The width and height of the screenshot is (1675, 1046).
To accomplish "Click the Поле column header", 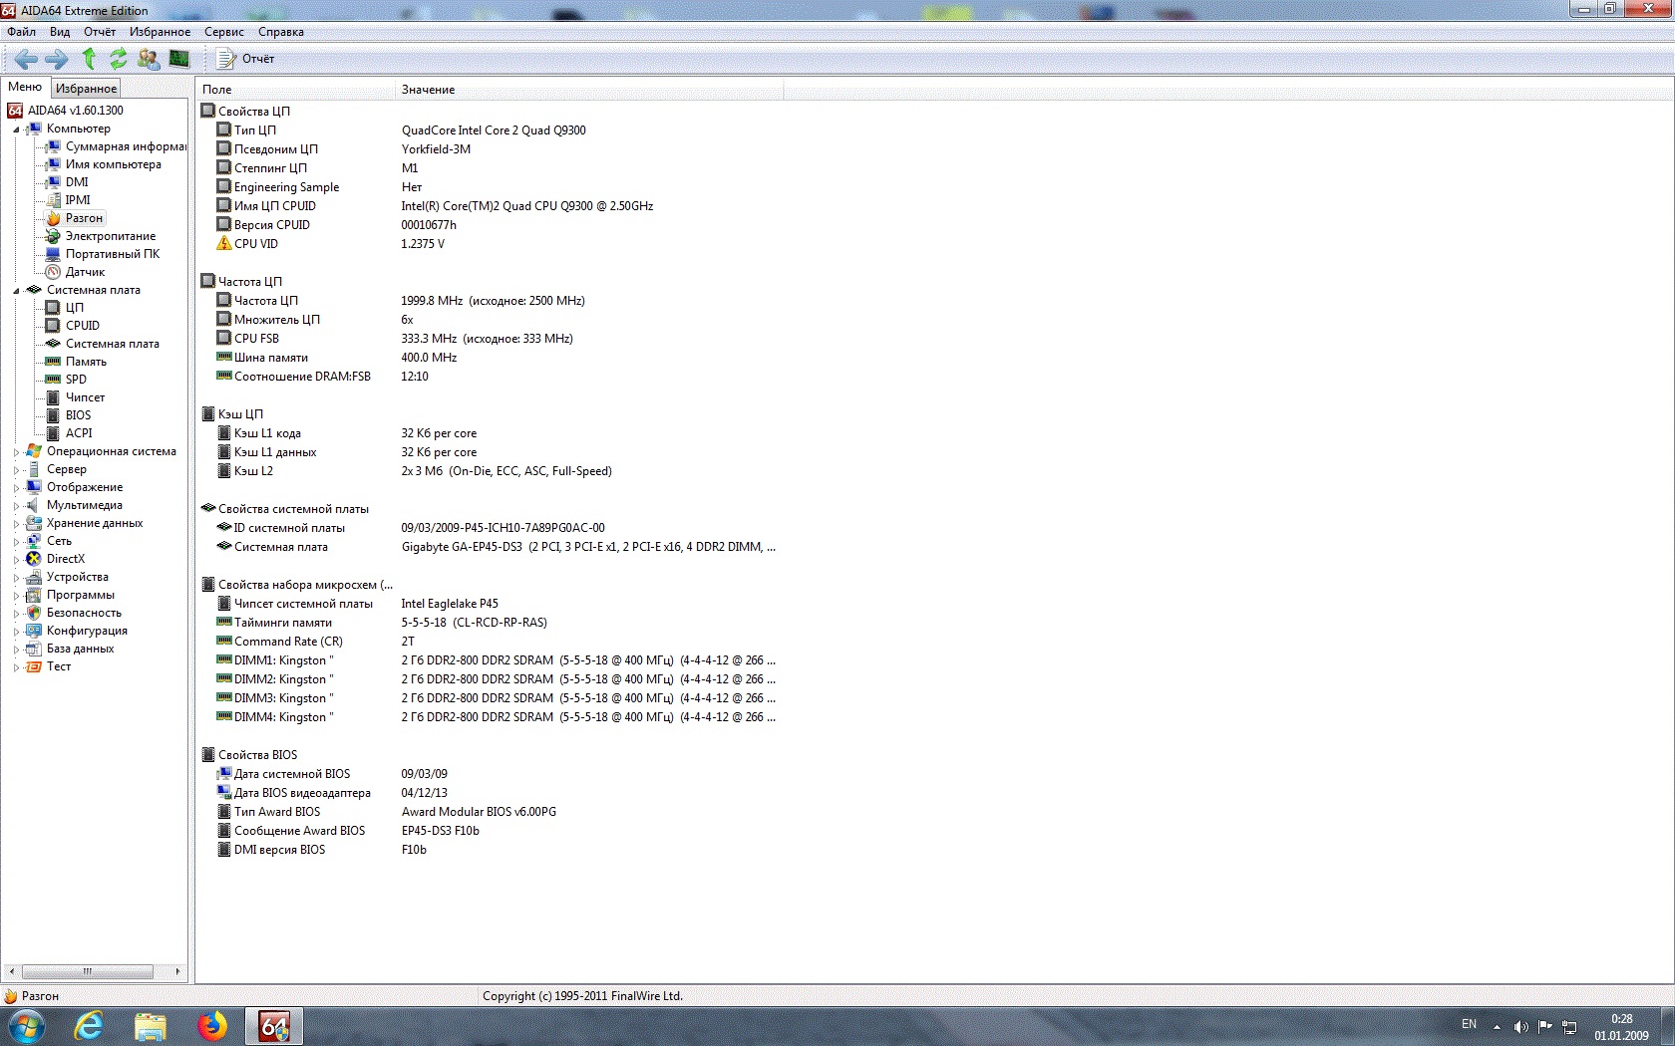I will click(x=295, y=90).
